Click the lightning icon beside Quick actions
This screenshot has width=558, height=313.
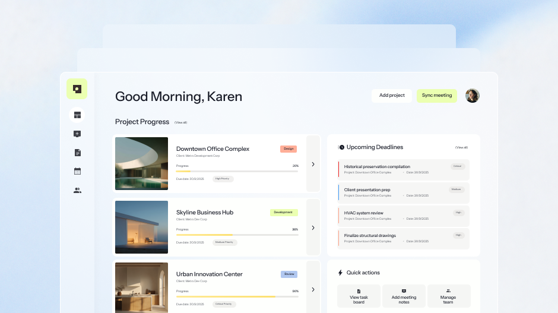click(x=340, y=273)
